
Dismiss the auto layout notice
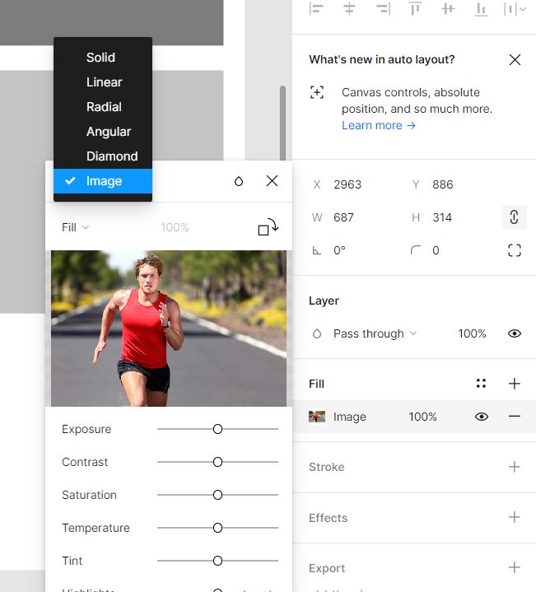[x=515, y=59]
